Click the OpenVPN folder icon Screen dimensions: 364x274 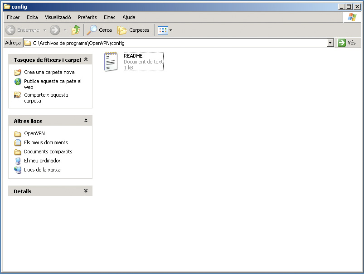click(x=18, y=134)
